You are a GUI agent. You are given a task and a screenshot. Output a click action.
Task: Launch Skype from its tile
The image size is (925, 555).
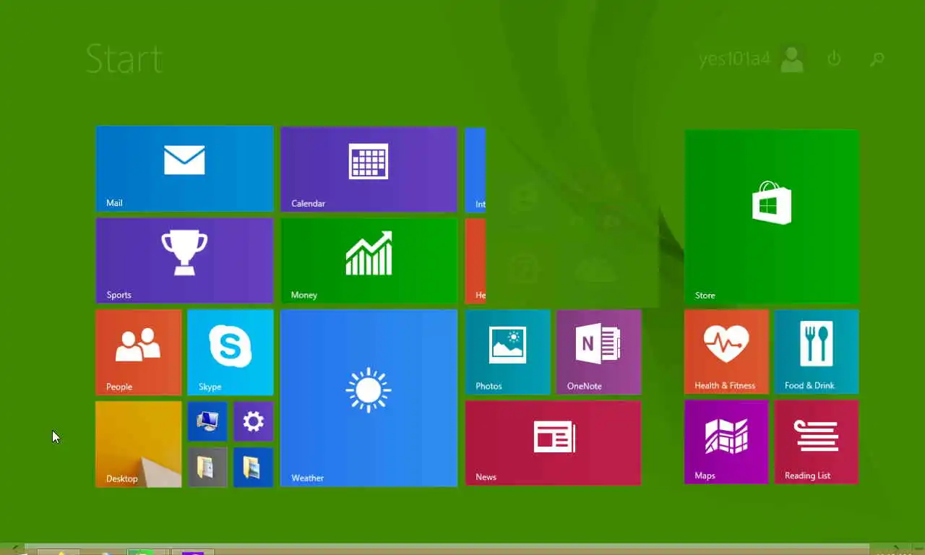[231, 352]
